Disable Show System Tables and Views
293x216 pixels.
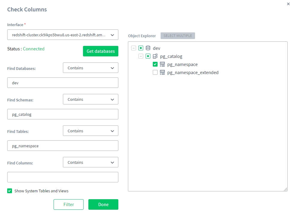[x=10, y=191]
